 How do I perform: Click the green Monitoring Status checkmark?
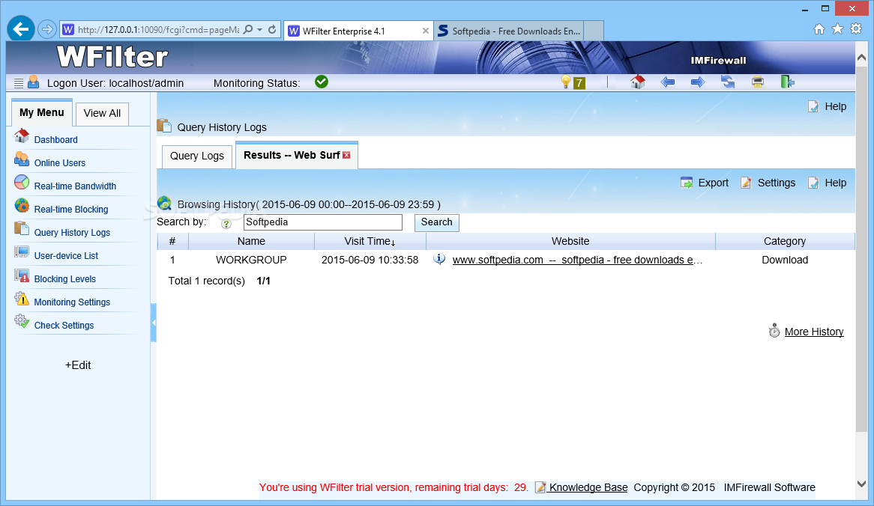pos(321,82)
